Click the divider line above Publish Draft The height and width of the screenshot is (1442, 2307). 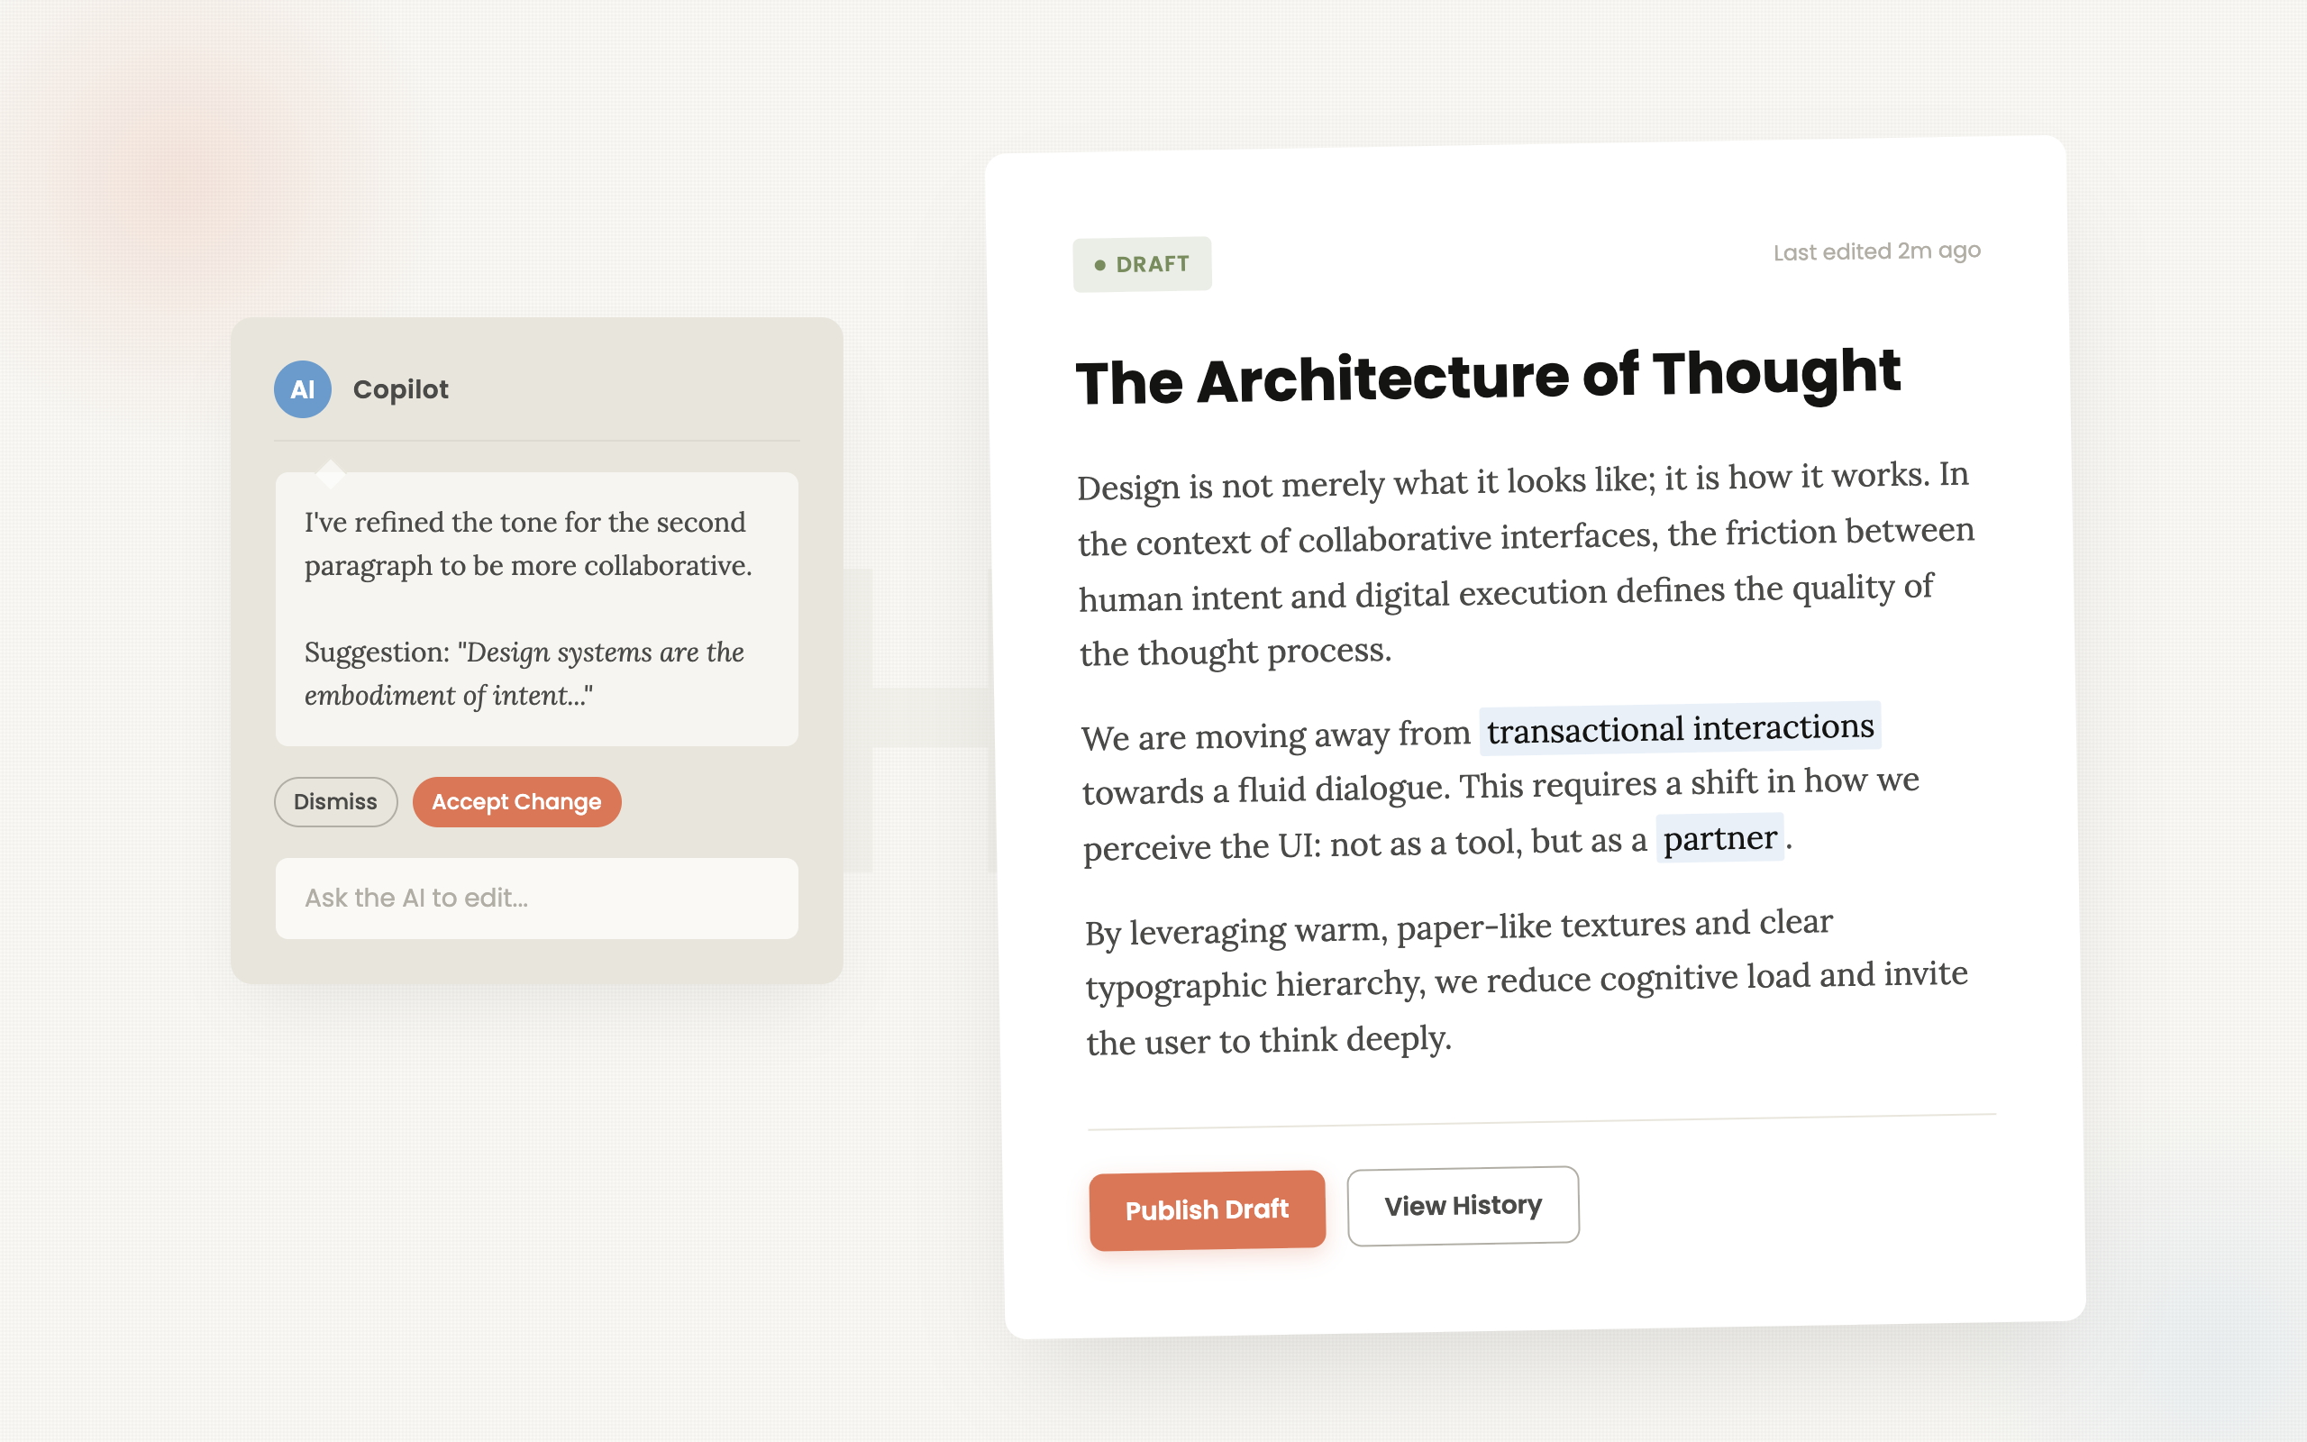[x=1540, y=1121]
